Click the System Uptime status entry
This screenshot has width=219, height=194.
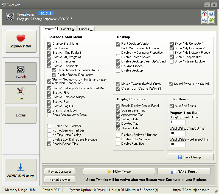pyautogui.click(x=114, y=190)
